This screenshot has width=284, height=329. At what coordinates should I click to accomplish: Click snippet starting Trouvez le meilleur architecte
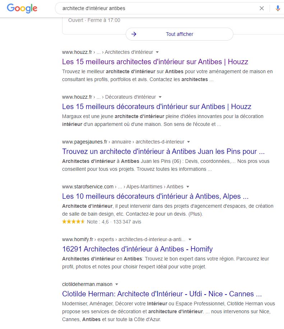coord(167,75)
